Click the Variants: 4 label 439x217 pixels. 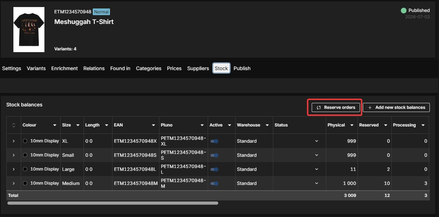(x=65, y=49)
